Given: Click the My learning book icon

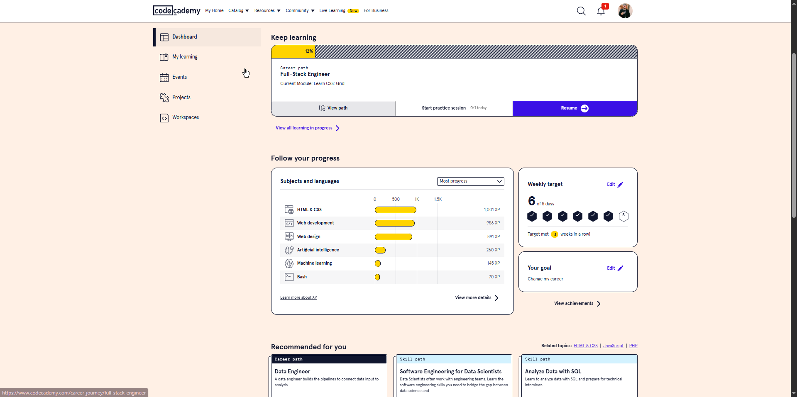Looking at the screenshot, I should tap(164, 57).
